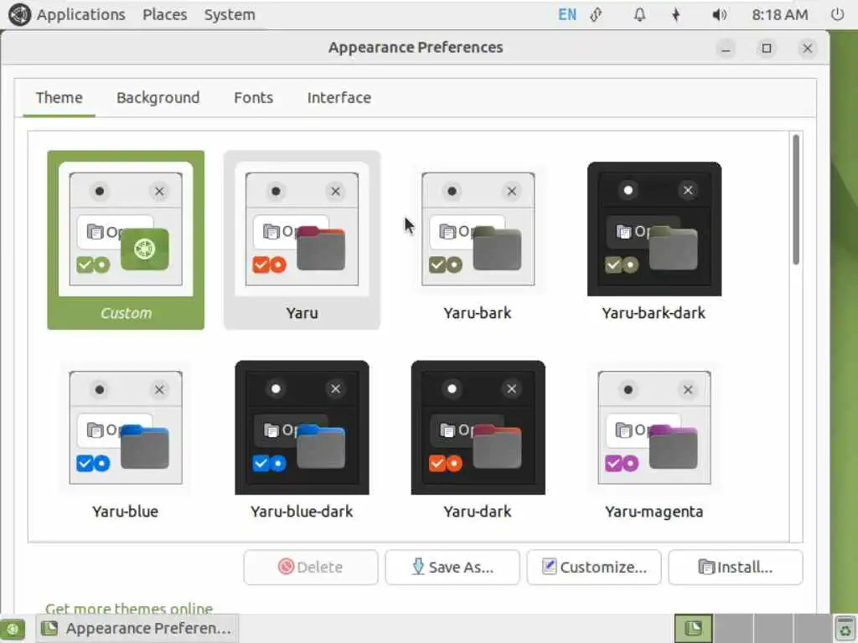
Task: Open the Applications menu
Action: (81, 15)
